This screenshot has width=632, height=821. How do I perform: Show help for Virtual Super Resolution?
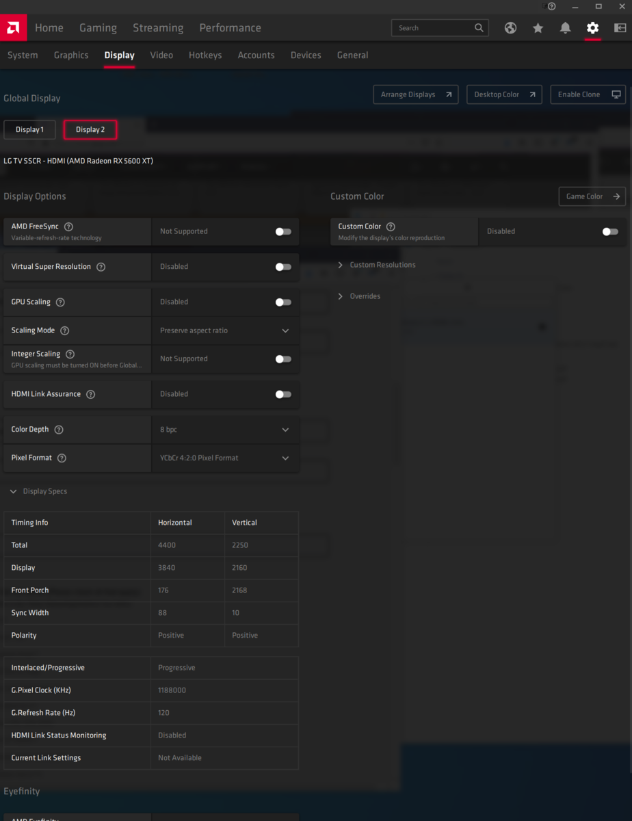[101, 267]
